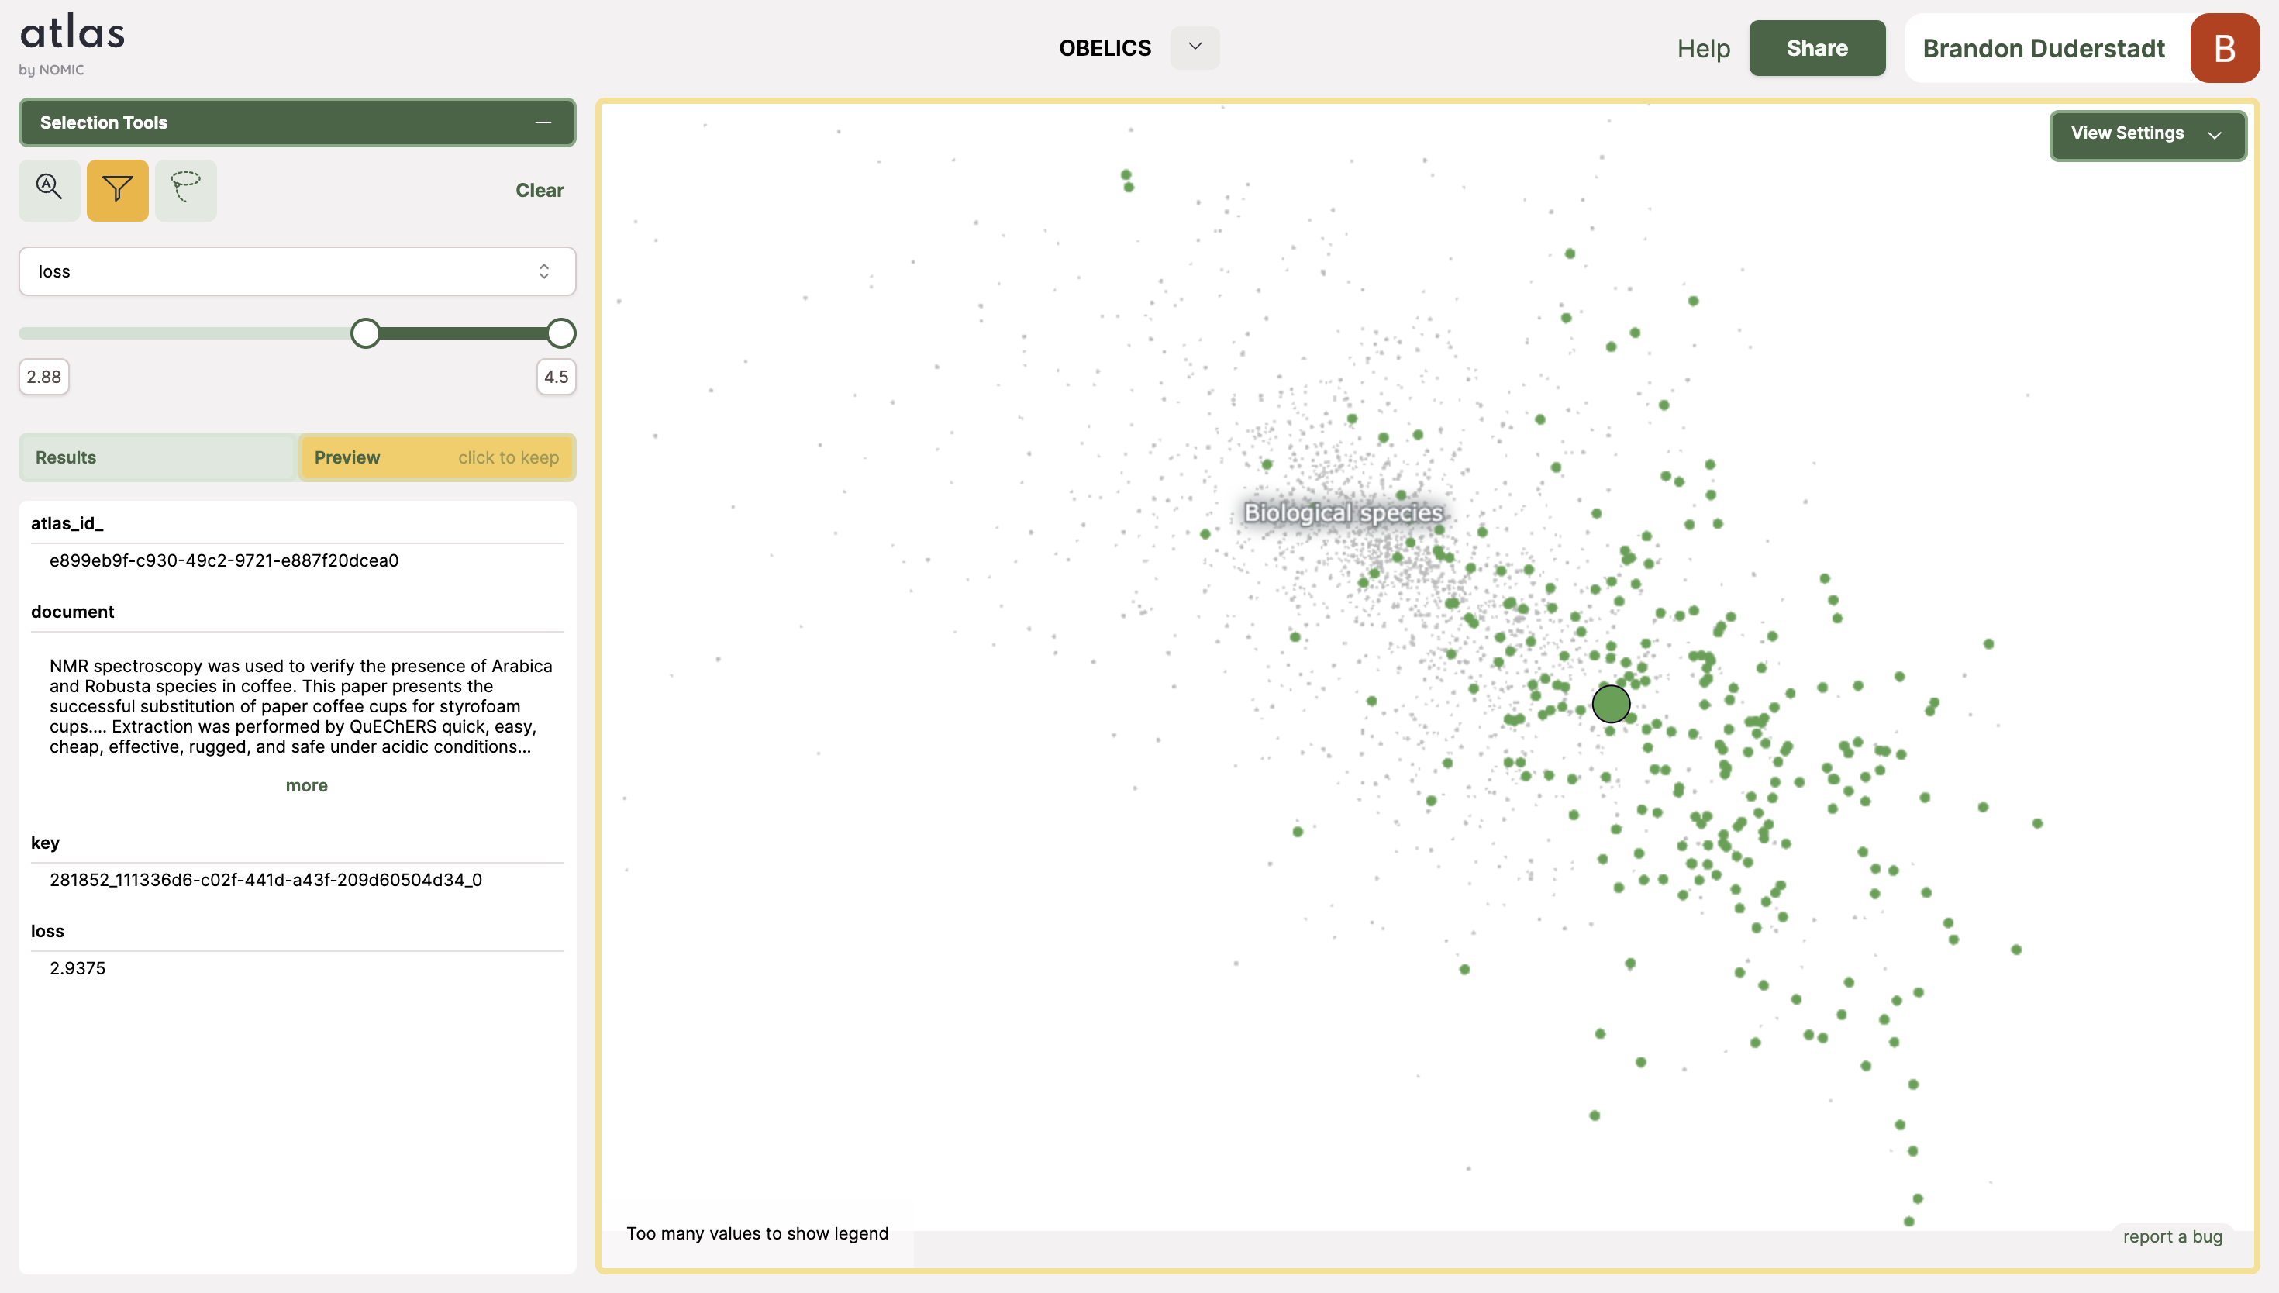Show more of the document text
2279x1293 pixels.
(306, 785)
